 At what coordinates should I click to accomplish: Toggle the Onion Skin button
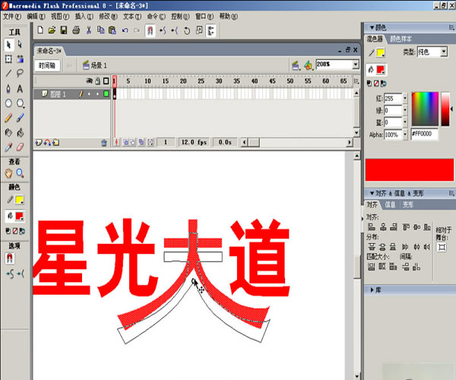tap(126, 142)
